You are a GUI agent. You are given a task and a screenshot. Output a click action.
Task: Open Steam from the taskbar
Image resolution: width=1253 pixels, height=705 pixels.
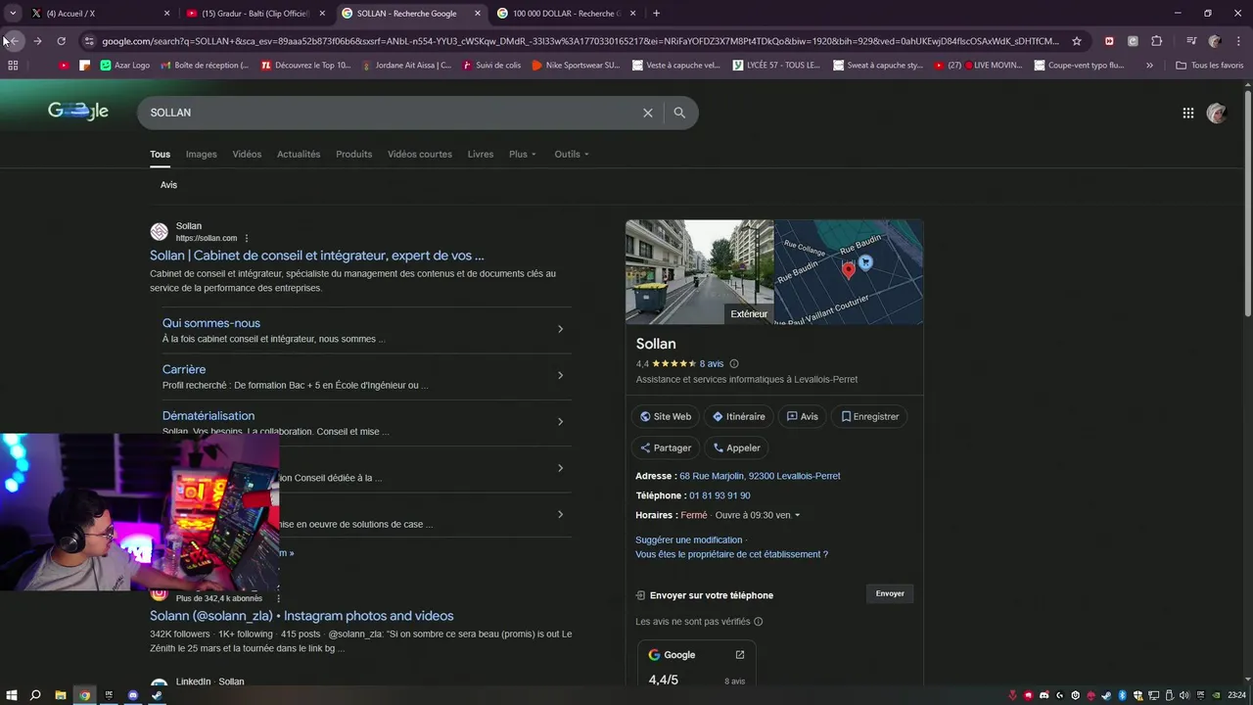(x=157, y=695)
